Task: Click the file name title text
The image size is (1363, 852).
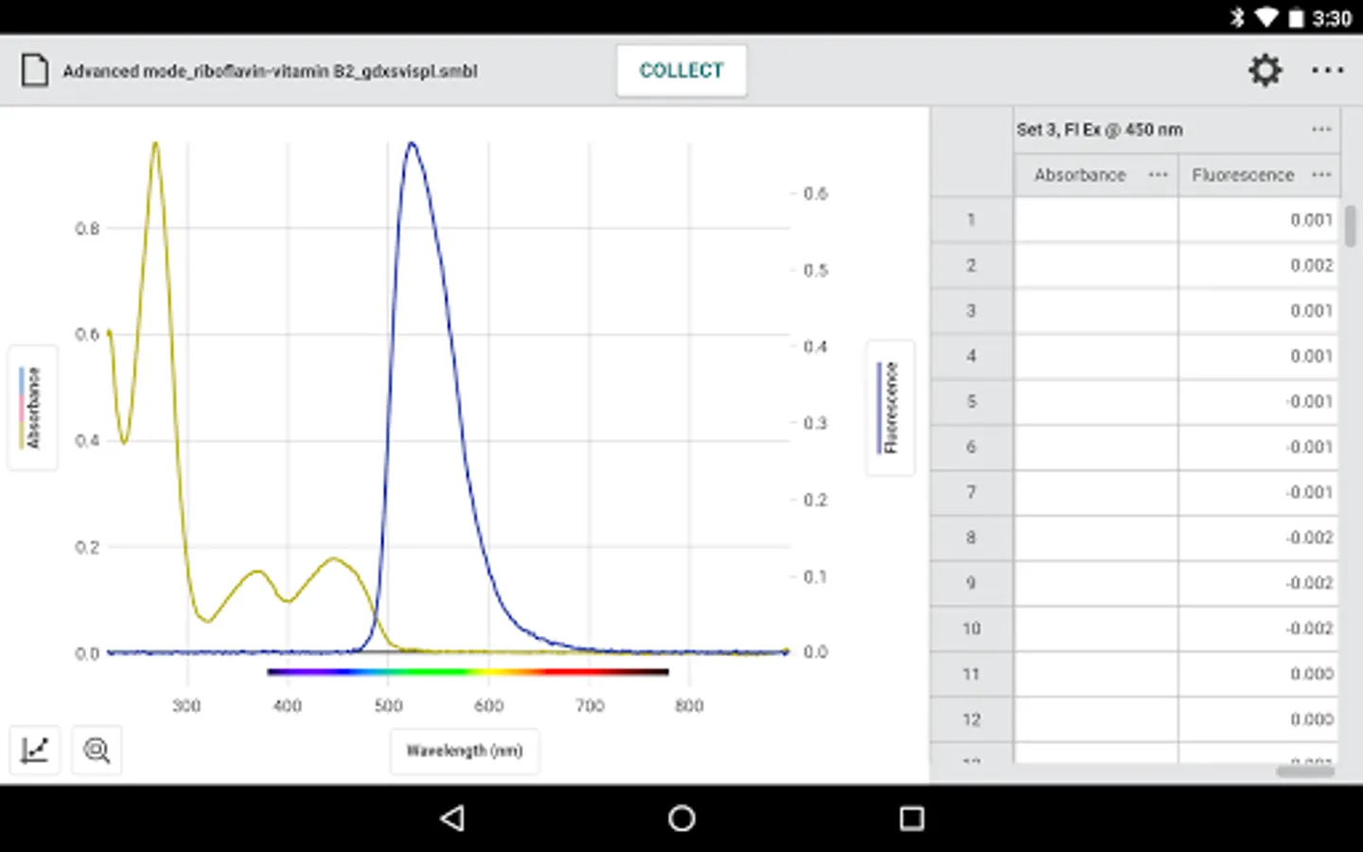Action: (270, 71)
